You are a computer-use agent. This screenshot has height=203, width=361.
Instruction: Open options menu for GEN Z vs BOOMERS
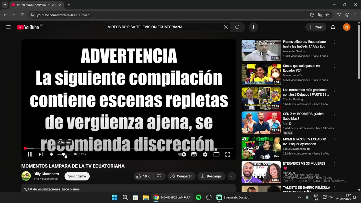click(334, 114)
